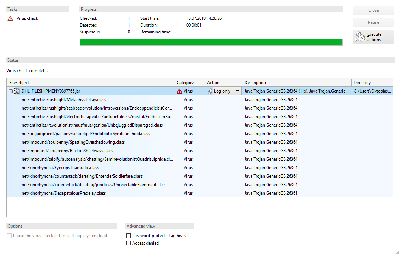Click the Virus check warning triangle icon
Image resolution: width=402 pixels, height=257 pixels.
[10, 18]
